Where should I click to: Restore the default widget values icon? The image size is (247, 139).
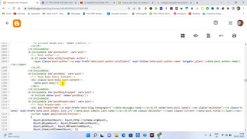pyautogui.click(x=208, y=36)
